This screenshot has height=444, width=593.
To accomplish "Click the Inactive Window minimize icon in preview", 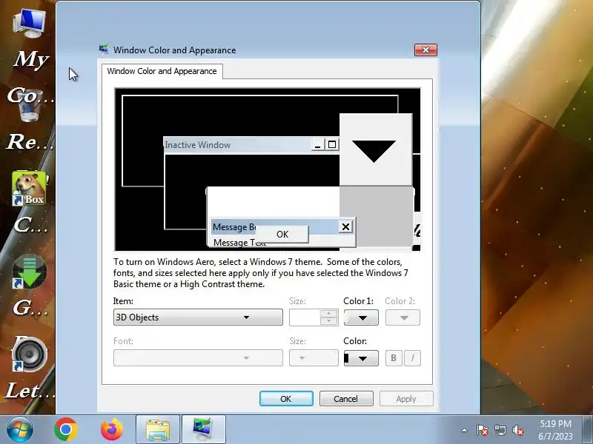I will click(318, 145).
